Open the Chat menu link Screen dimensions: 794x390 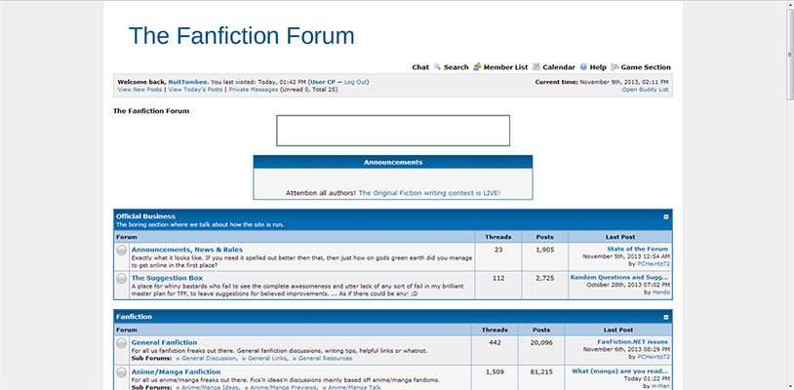pyautogui.click(x=420, y=67)
